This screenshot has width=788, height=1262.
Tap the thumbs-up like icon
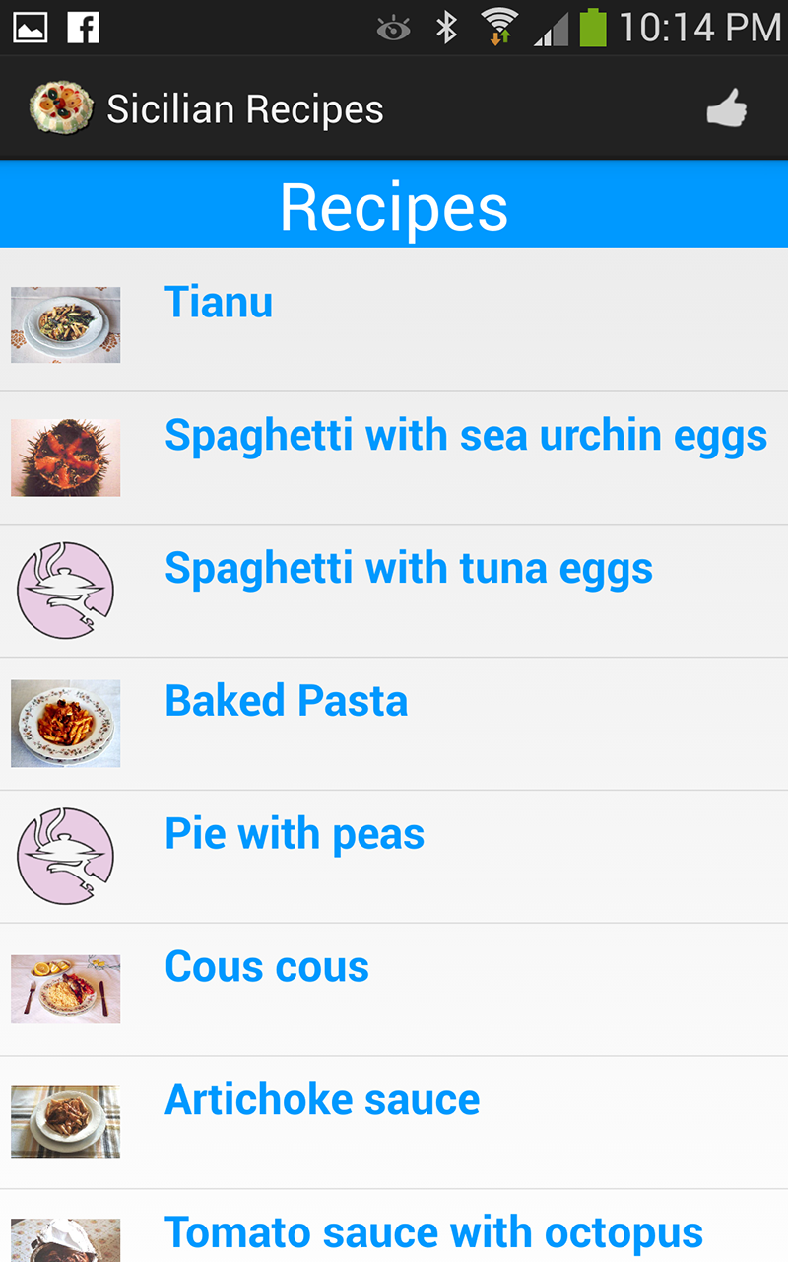727,108
